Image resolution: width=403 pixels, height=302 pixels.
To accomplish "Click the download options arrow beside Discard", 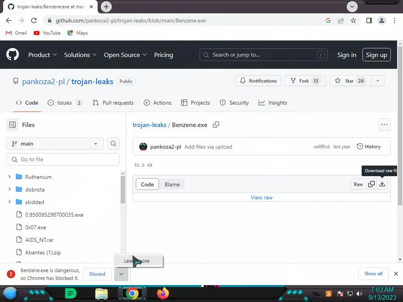I will point(121,274).
